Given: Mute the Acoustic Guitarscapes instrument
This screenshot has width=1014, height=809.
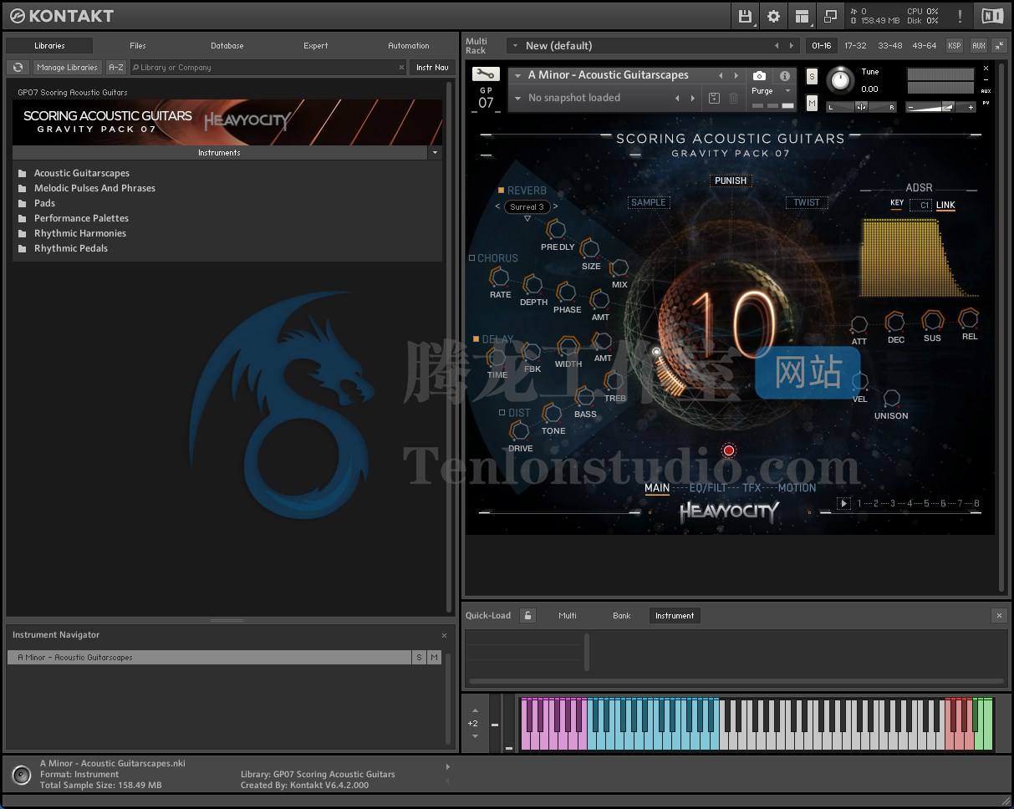Looking at the screenshot, I should (812, 102).
